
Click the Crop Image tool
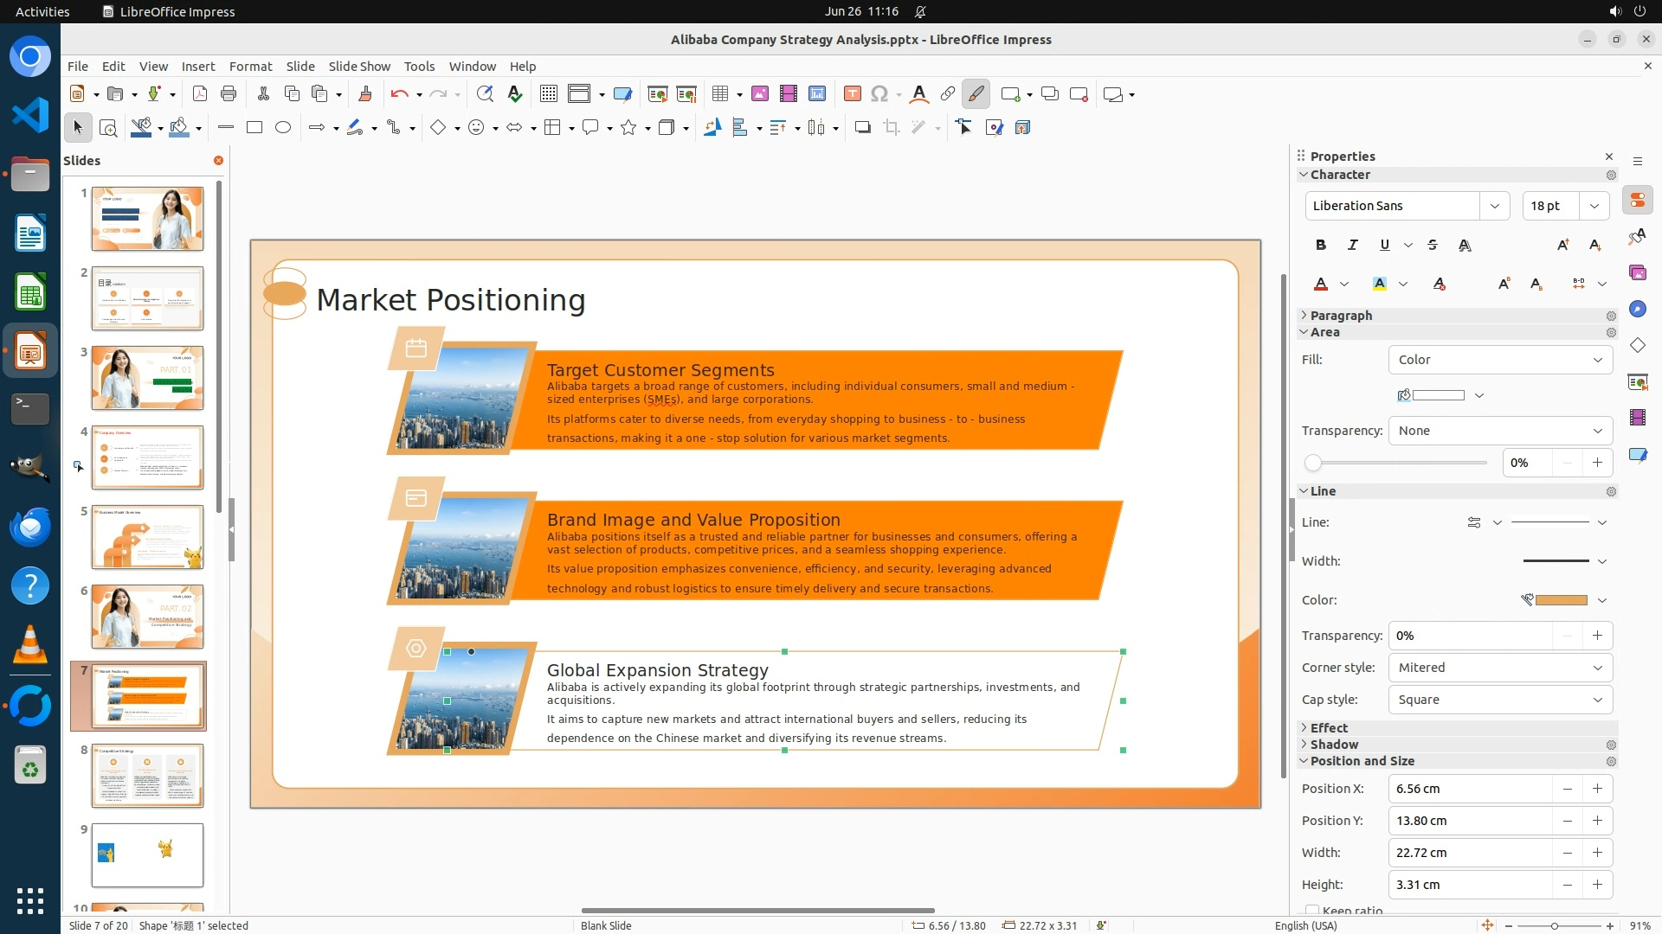[x=892, y=128]
